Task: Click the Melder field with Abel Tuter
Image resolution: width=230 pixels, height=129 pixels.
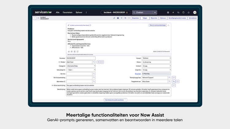Action: (x=79, y=62)
